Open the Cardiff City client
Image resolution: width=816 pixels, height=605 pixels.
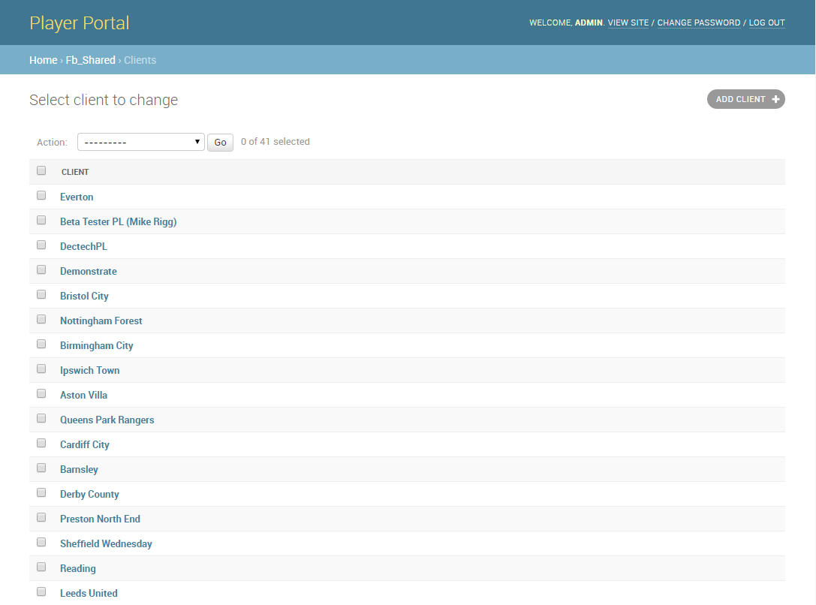(85, 445)
